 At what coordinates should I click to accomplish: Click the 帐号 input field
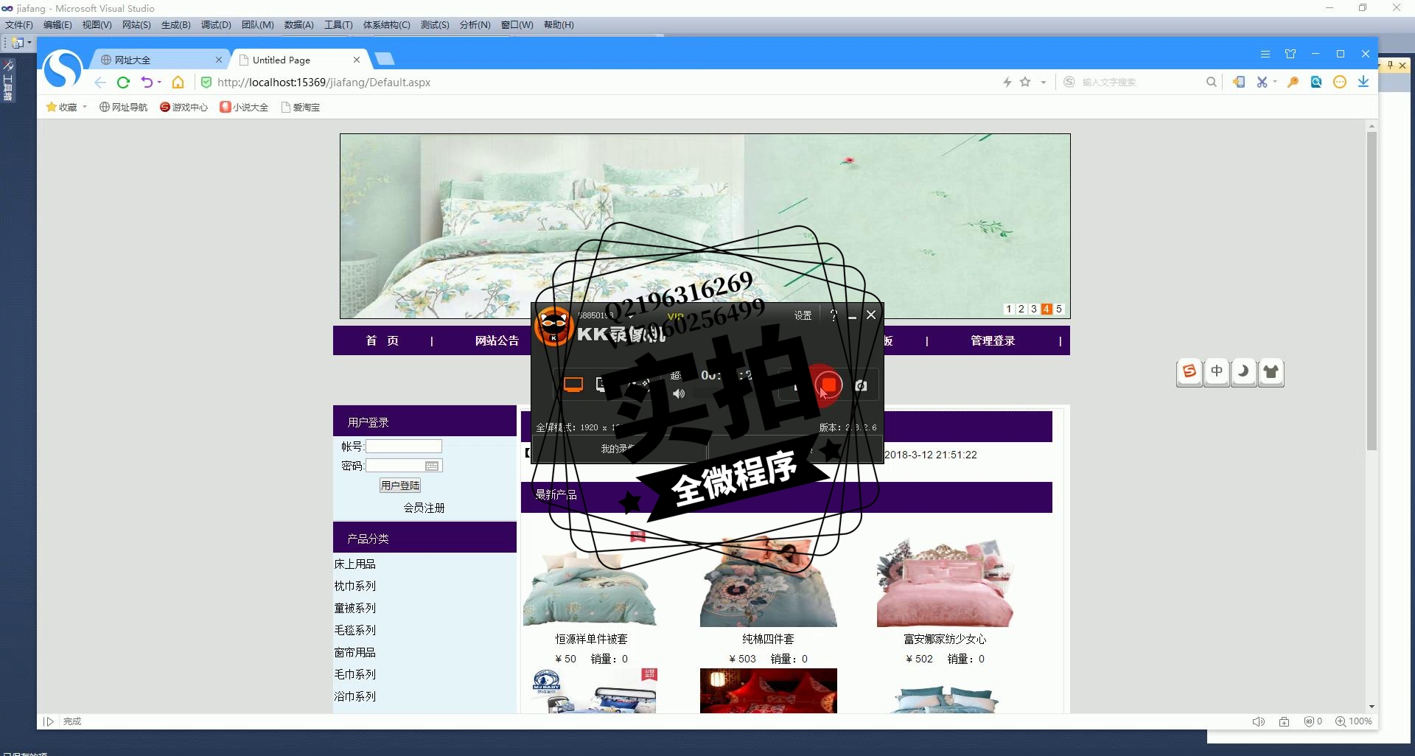404,446
